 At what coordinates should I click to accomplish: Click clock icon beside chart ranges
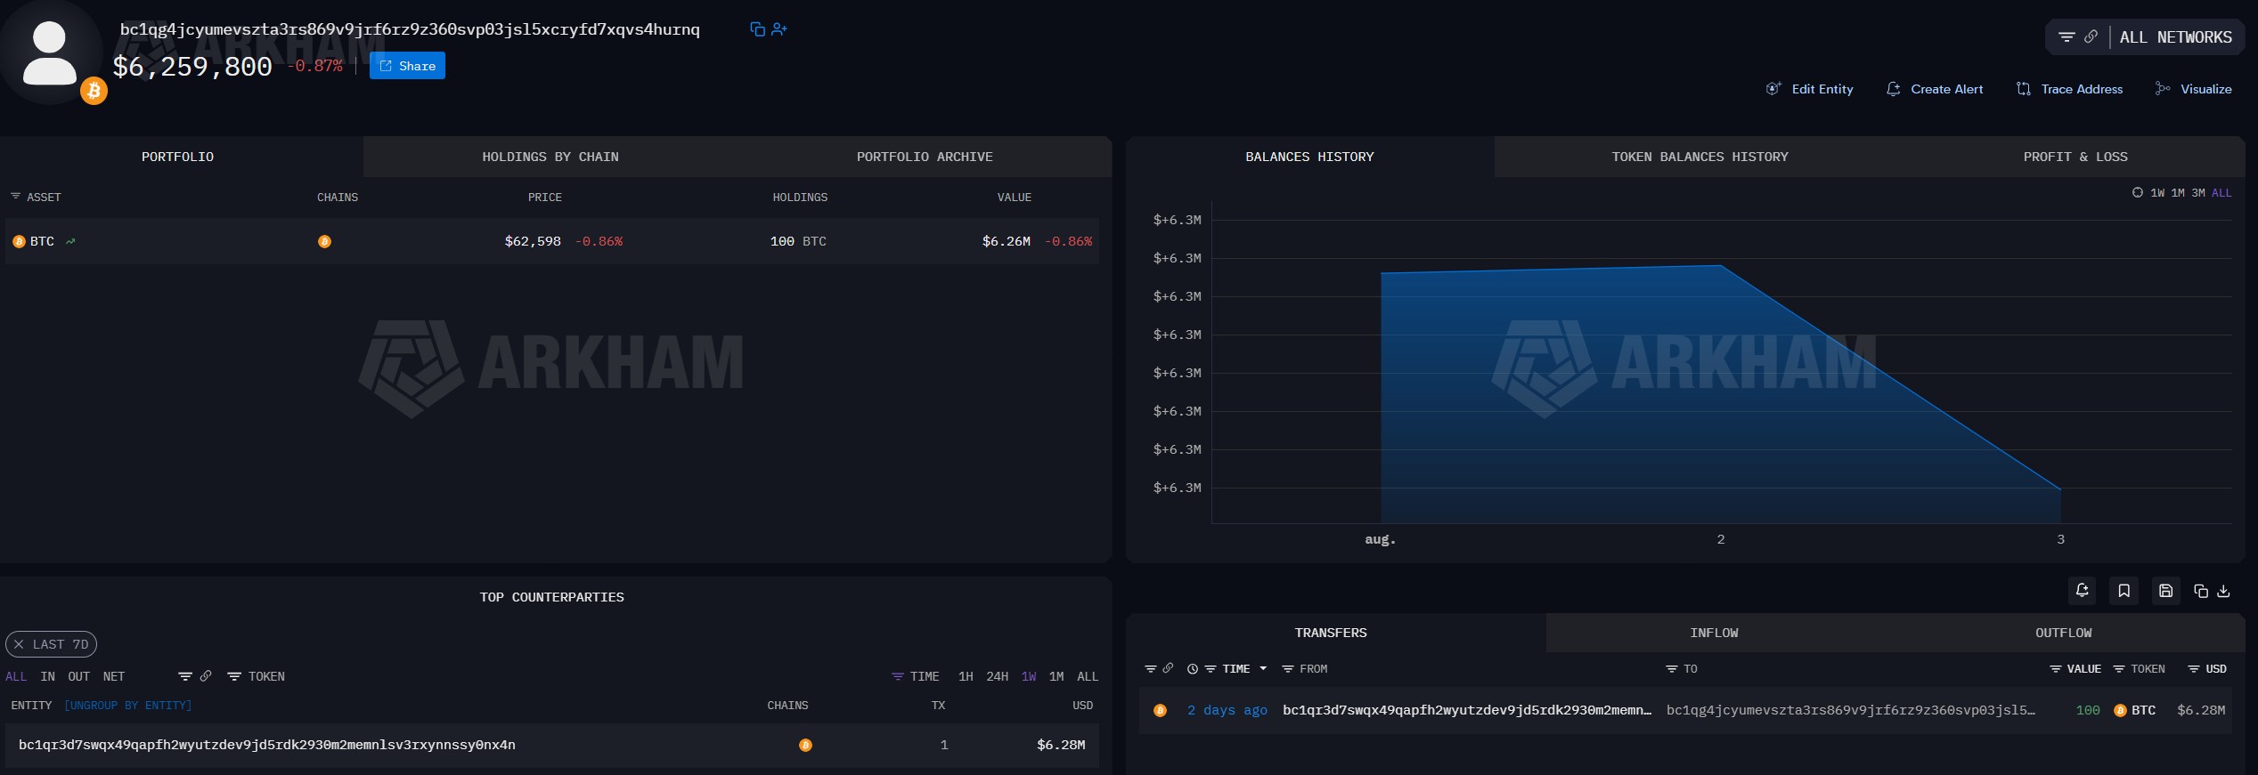2138,192
